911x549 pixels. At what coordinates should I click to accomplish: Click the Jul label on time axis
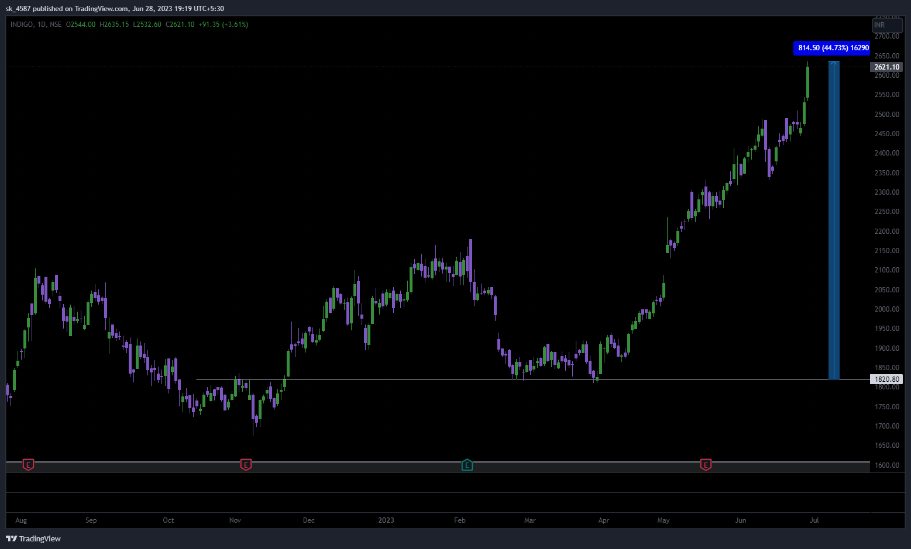(814, 520)
